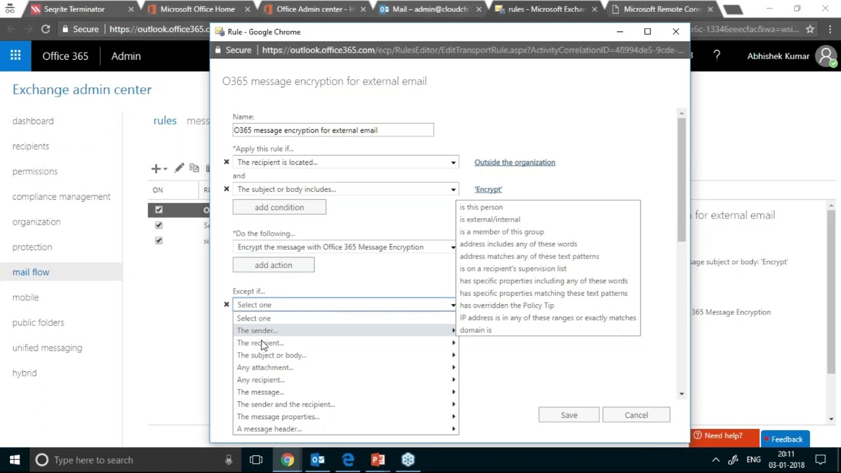841x473 pixels.
Task: Open the 'Encrypt the message' action dropdown
Action: click(x=346, y=247)
